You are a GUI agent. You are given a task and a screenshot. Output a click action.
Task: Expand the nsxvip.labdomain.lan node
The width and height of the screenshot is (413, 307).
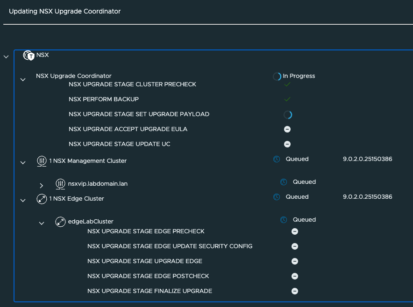click(x=42, y=186)
